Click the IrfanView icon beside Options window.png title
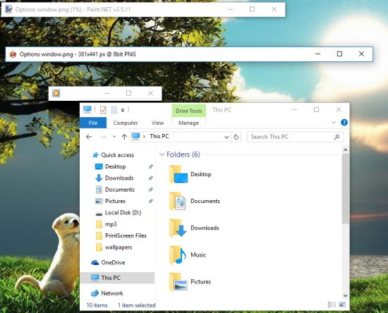The width and height of the screenshot is (388, 313). click(x=13, y=54)
